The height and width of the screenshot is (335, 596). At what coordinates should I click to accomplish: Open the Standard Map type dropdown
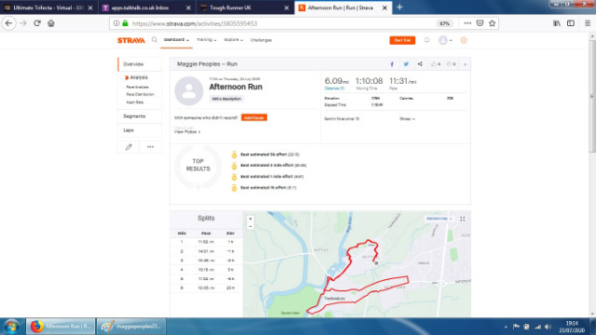pyautogui.click(x=439, y=219)
